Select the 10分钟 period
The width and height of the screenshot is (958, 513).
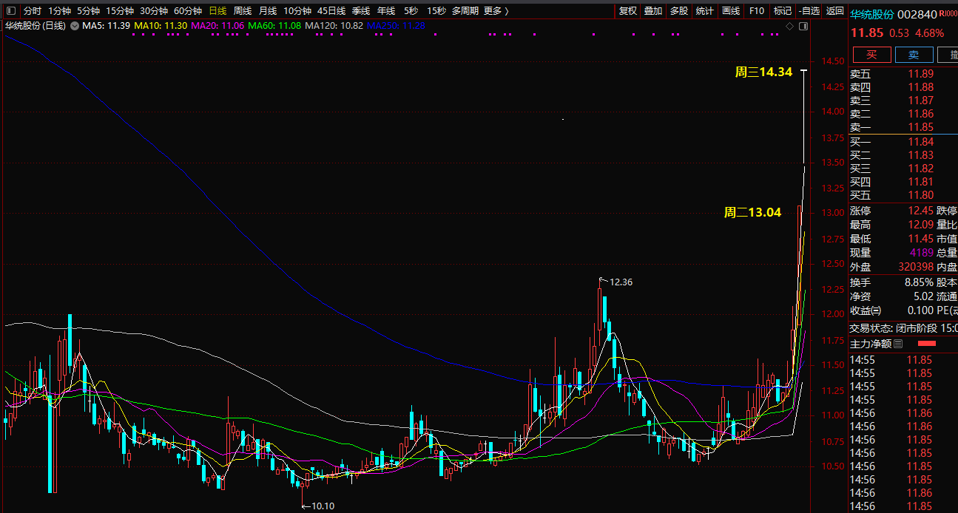[x=297, y=11]
